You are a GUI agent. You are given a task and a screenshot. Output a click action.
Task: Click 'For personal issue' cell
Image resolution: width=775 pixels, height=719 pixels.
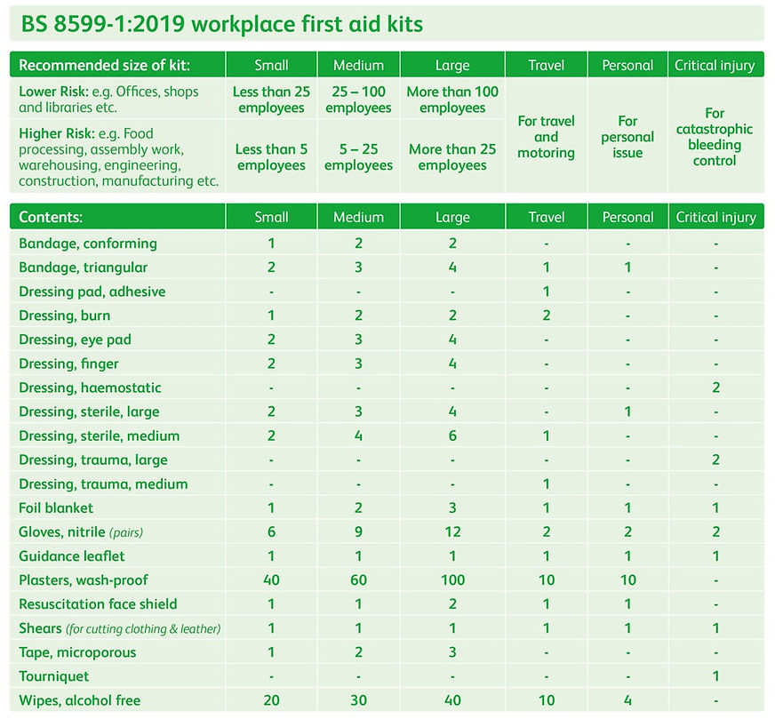tap(627, 137)
